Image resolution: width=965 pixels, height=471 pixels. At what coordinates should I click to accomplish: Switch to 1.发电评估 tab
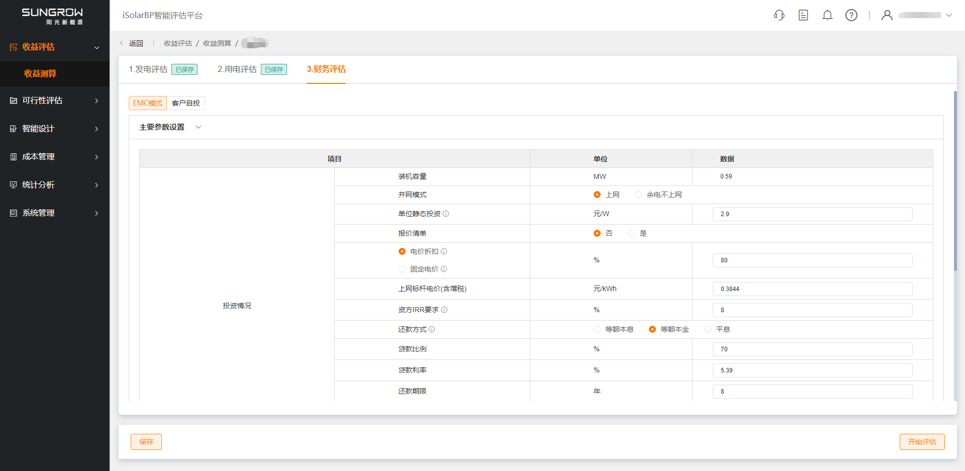(x=148, y=69)
